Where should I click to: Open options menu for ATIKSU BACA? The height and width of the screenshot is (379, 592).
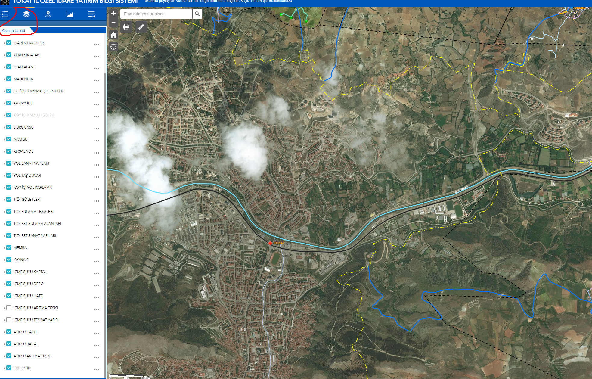[x=97, y=346]
